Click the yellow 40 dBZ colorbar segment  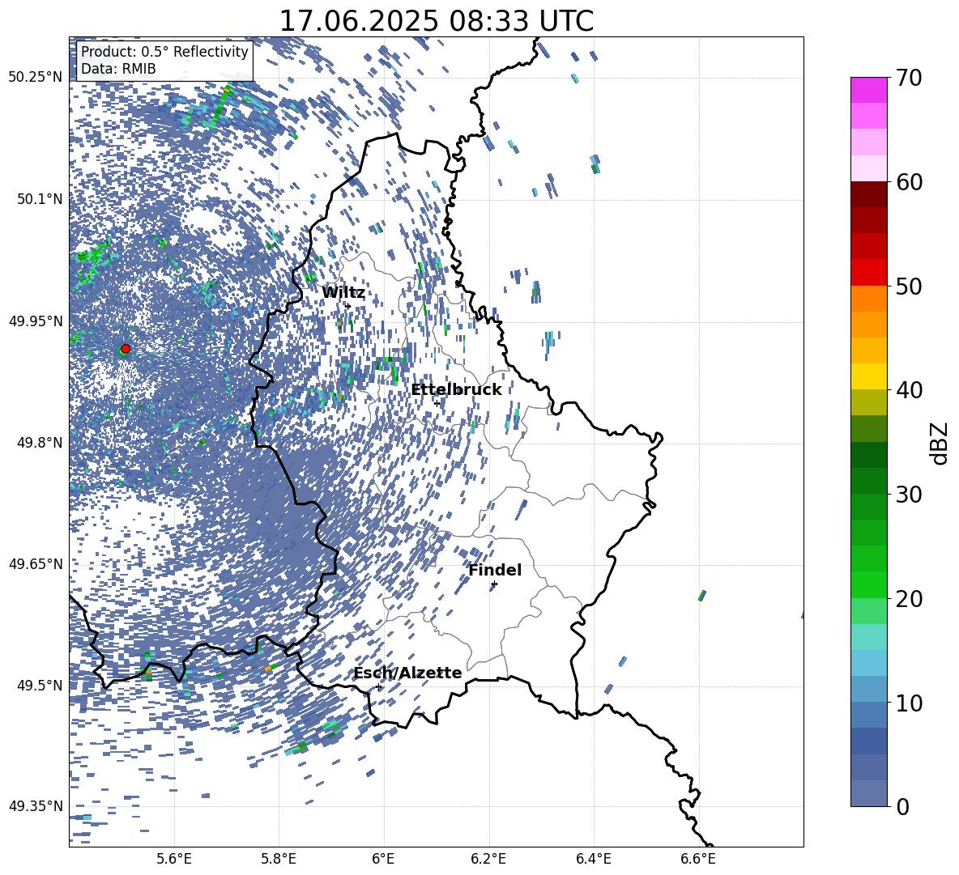pyautogui.click(x=868, y=376)
